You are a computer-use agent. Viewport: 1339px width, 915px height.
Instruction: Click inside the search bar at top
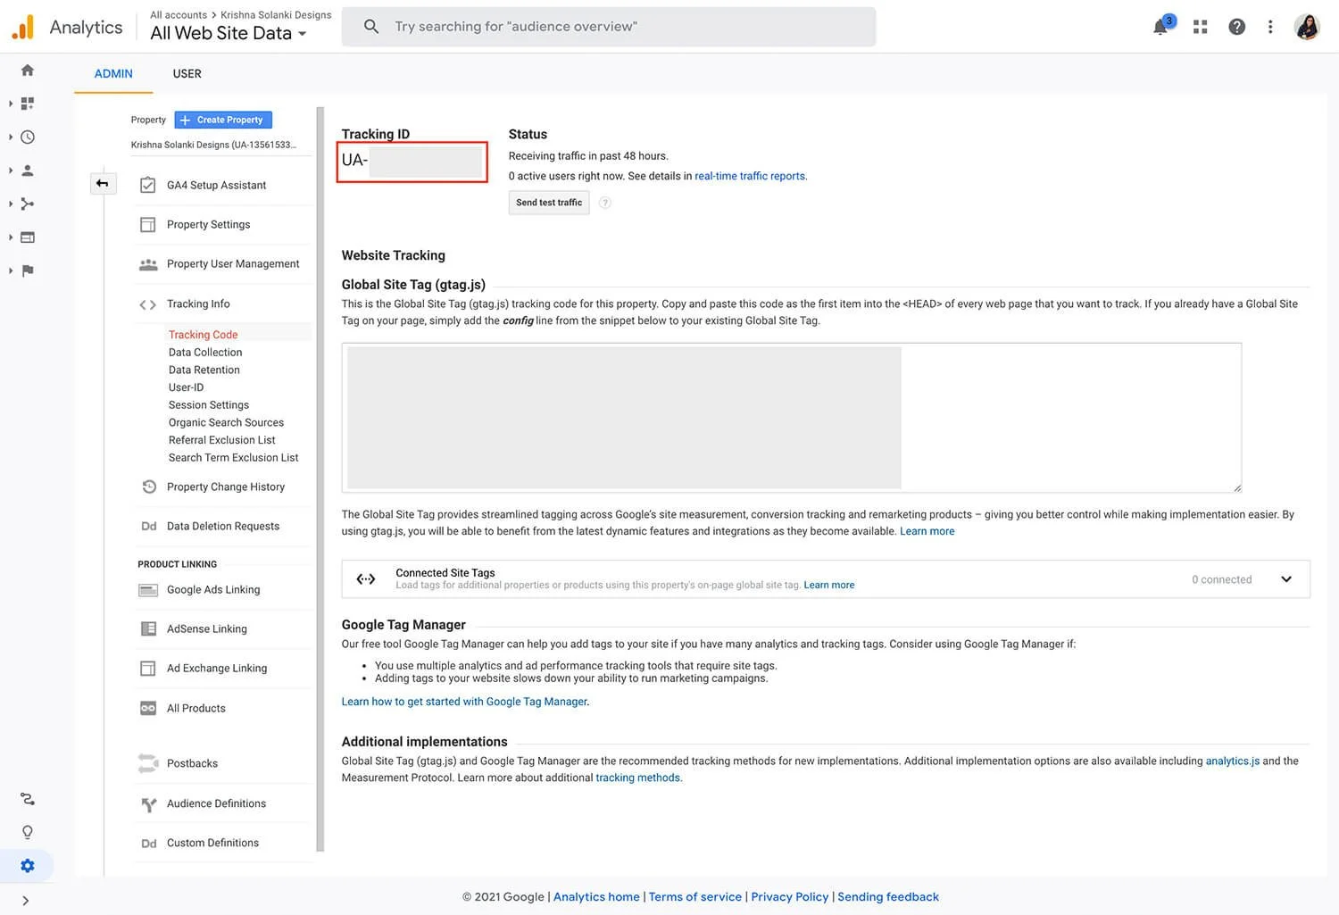[610, 26]
